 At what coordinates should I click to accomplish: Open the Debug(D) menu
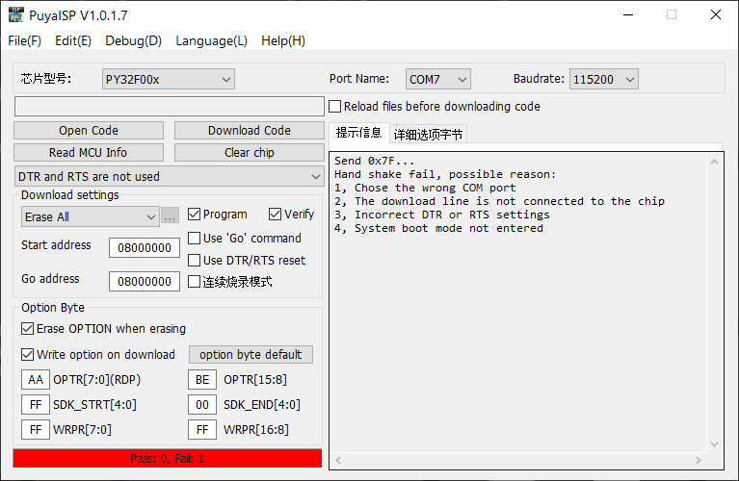(x=133, y=41)
